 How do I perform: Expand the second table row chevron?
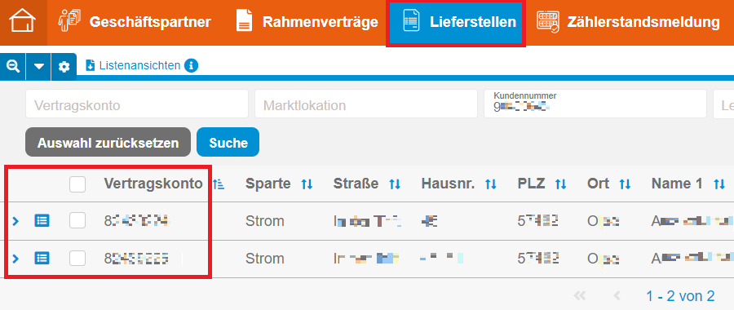click(15, 258)
